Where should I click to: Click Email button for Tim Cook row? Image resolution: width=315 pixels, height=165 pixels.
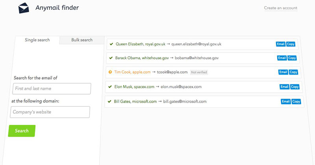[x=283, y=72]
